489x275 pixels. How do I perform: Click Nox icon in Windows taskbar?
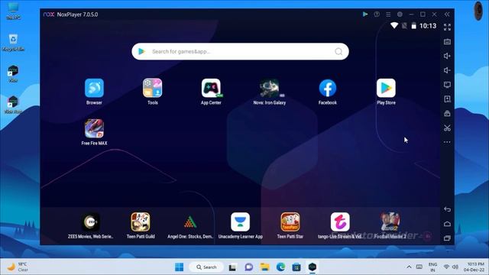pos(313,267)
